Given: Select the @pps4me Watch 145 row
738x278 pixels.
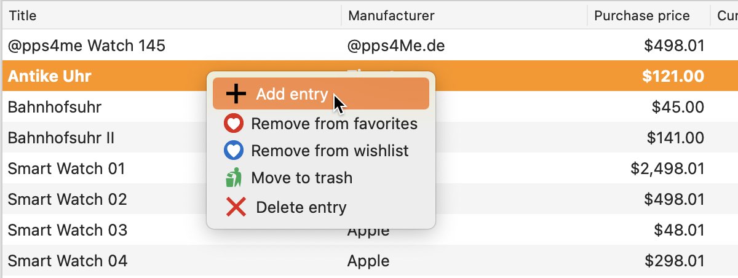Looking at the screenshot, I should [369, 45].
